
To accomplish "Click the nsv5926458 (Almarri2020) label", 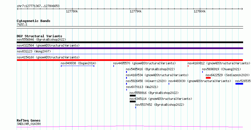I will (x=146, y=81).
